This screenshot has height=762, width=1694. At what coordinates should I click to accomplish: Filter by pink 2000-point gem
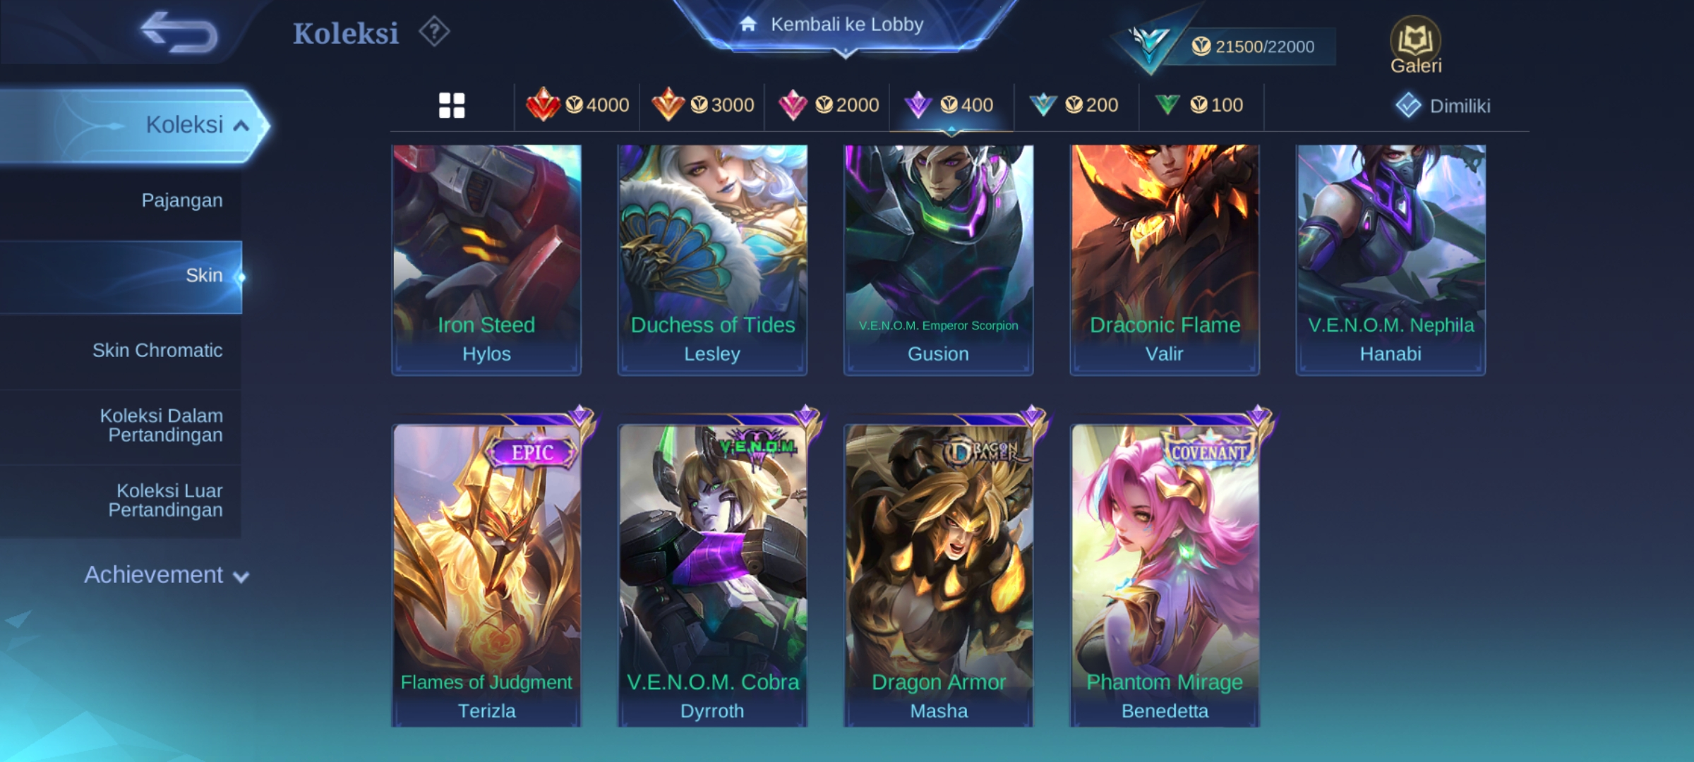coord(828,105)
